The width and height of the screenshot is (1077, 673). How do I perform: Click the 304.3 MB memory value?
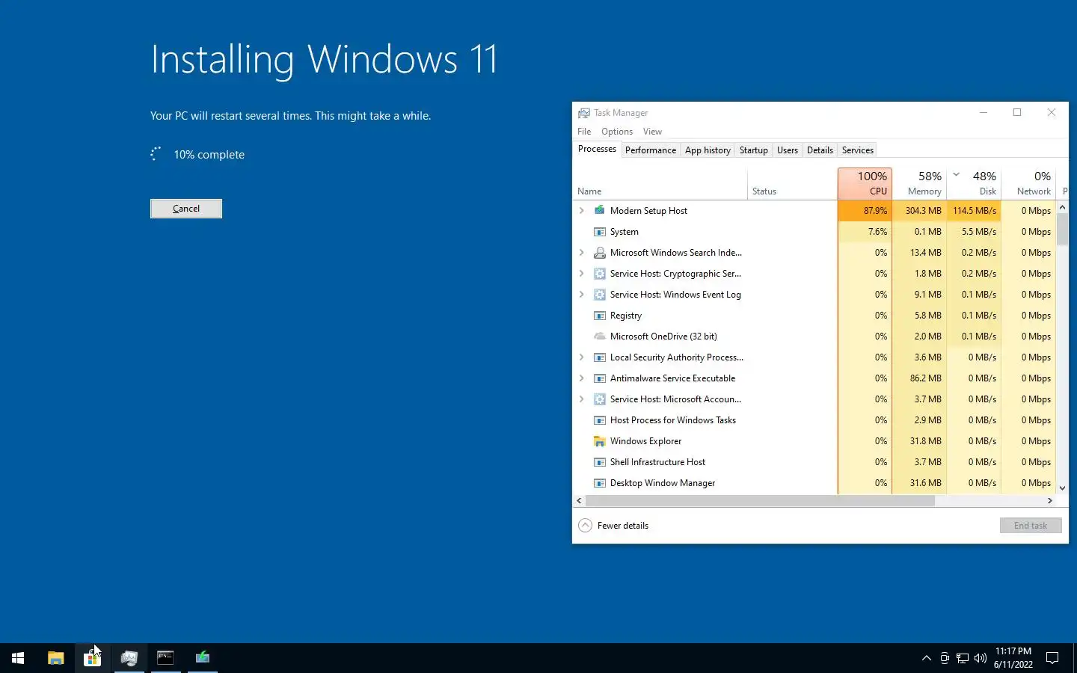pos(919,211)
